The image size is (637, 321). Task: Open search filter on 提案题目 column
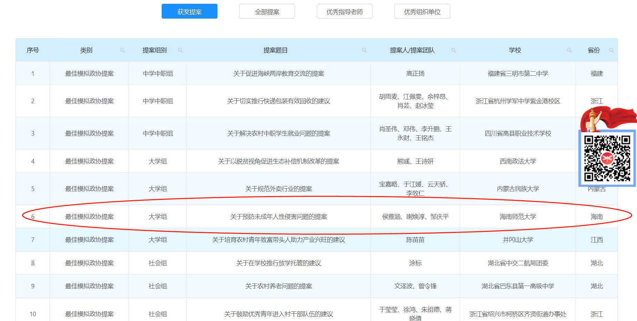[x=364, y=50]
